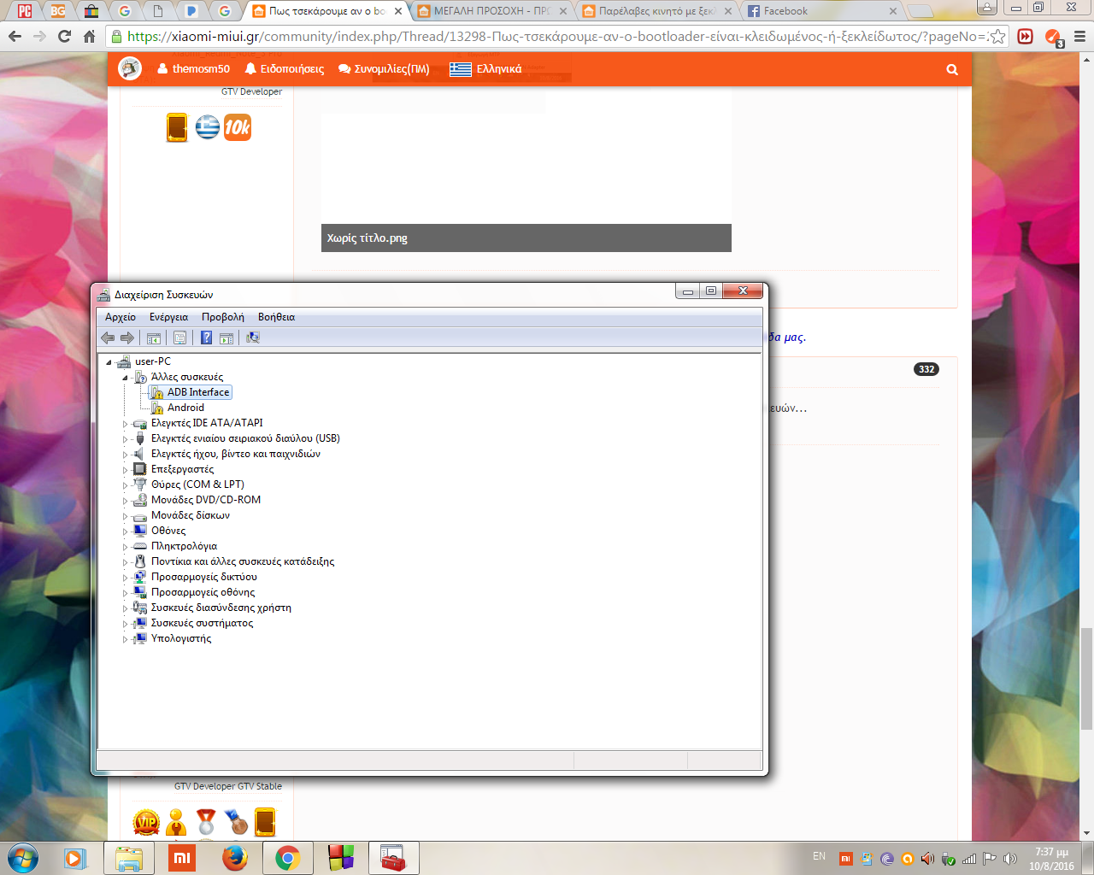The width and height of the screenshot is (1094, 875).
Task: Click the blue Help question mark toolbar icon
Action: 206,338
